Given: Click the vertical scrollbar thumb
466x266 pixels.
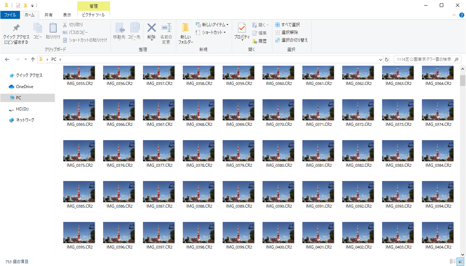Looking at the screenshot, I should point(463,80).
